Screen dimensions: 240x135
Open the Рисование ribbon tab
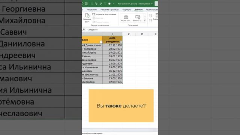click(91, 10)
